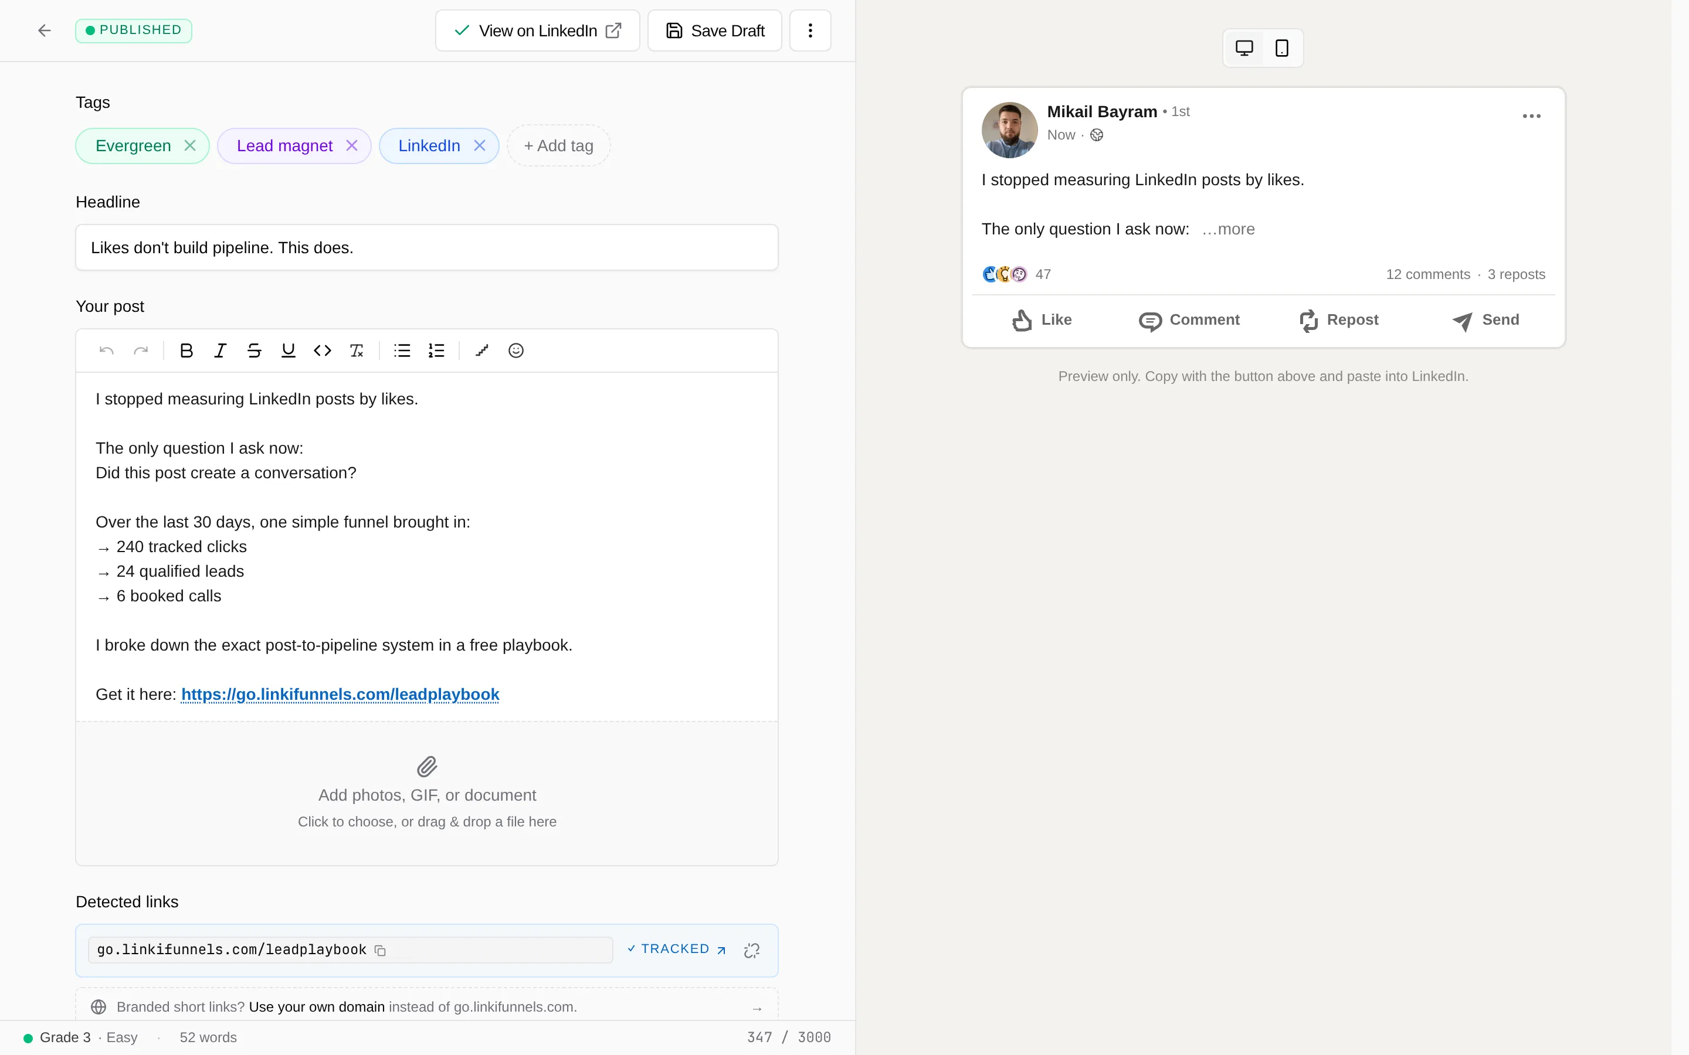Image resolution: width=1689 pixels, height=1055 pixels.
Task: Click Like in the post preview
Action: coord(1042,319)
